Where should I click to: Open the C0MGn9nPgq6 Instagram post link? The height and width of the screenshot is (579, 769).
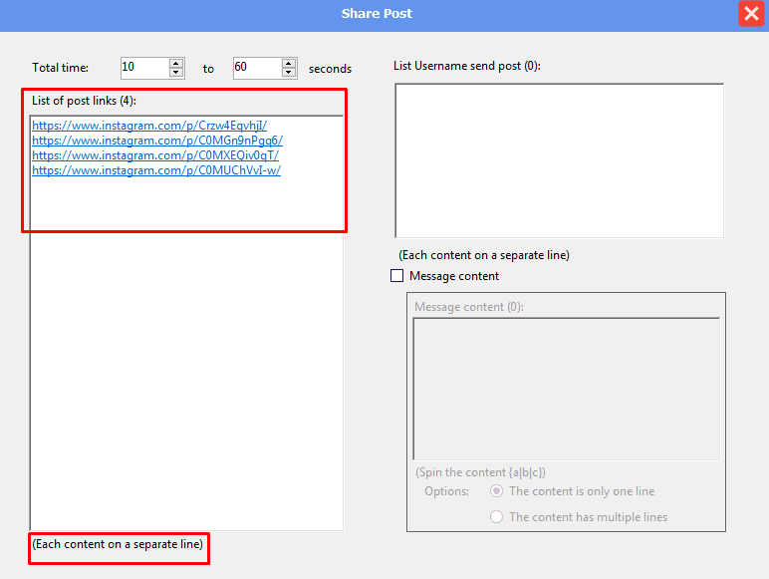point(156,141)
